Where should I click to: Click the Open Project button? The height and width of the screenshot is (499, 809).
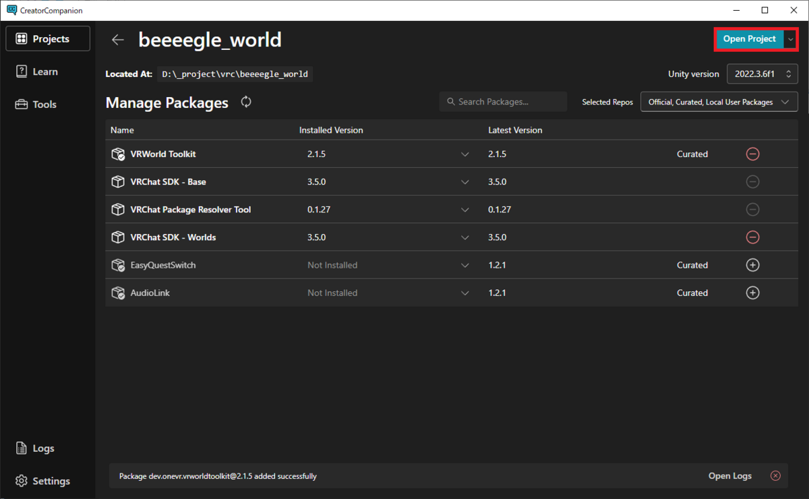coord(750,39)
